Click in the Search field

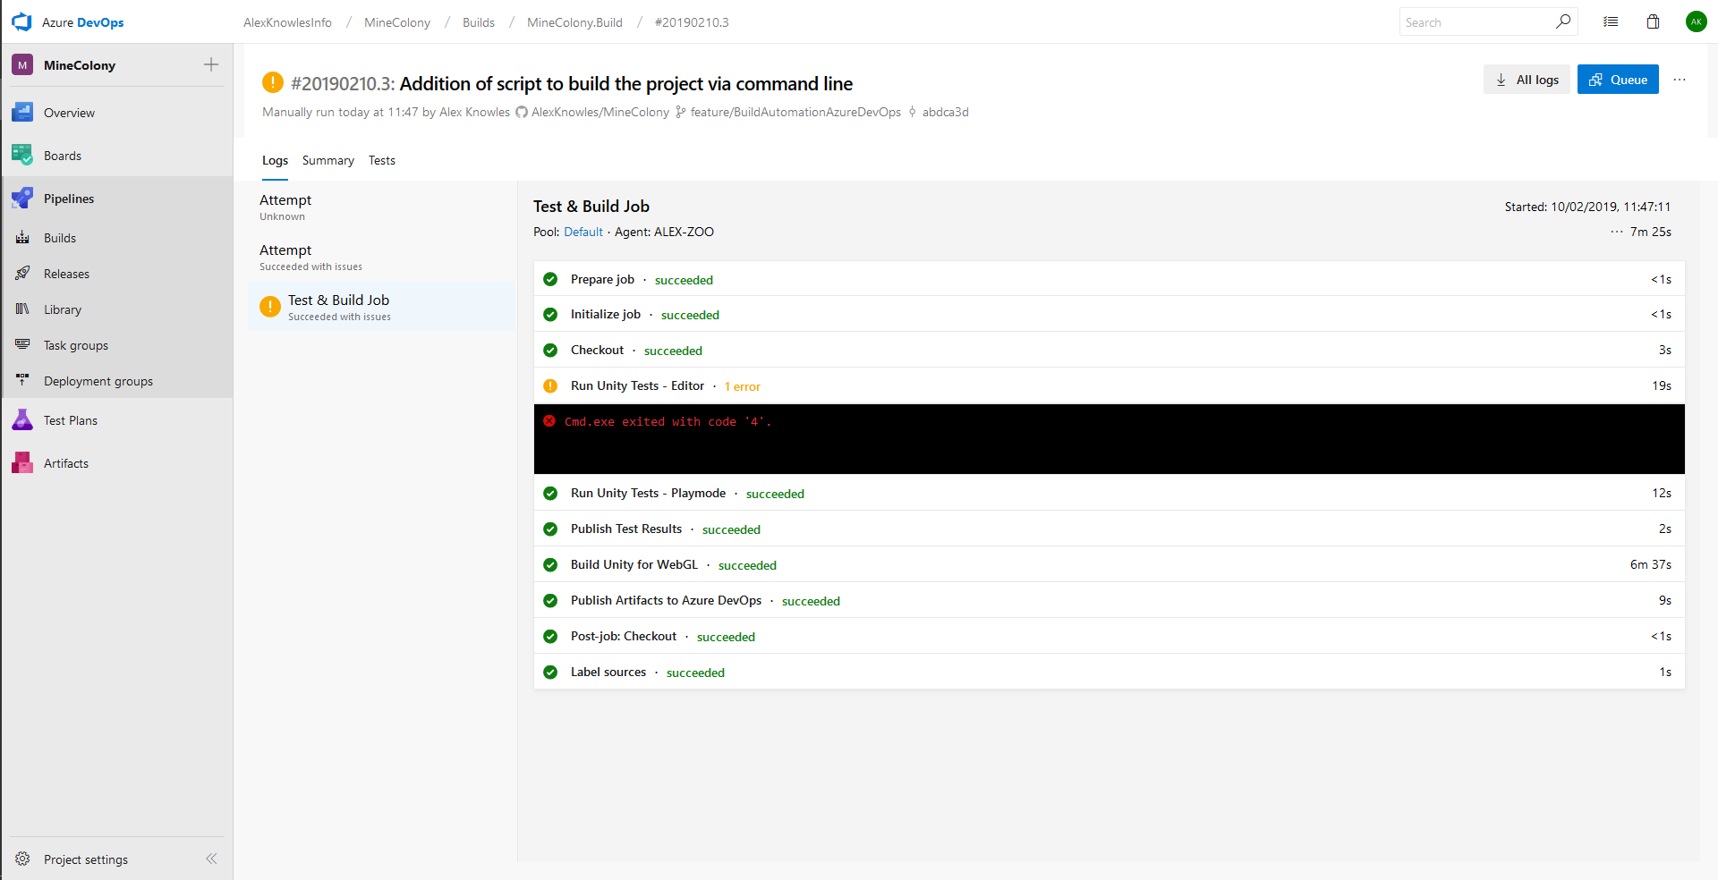coord(1476,22)
